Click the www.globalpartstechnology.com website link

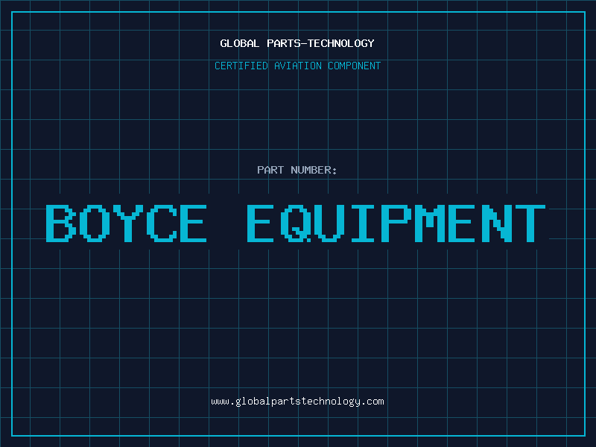pyautogui.click(x=297, y=402)
